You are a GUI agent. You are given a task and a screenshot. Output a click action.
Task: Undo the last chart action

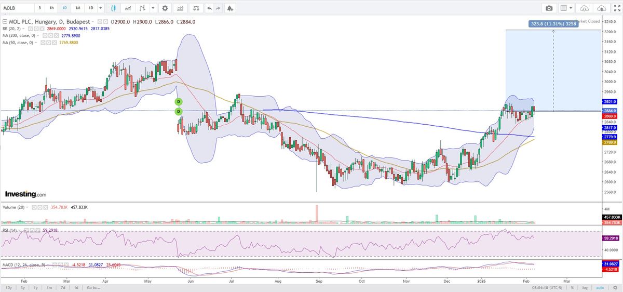tap(209, 8)
